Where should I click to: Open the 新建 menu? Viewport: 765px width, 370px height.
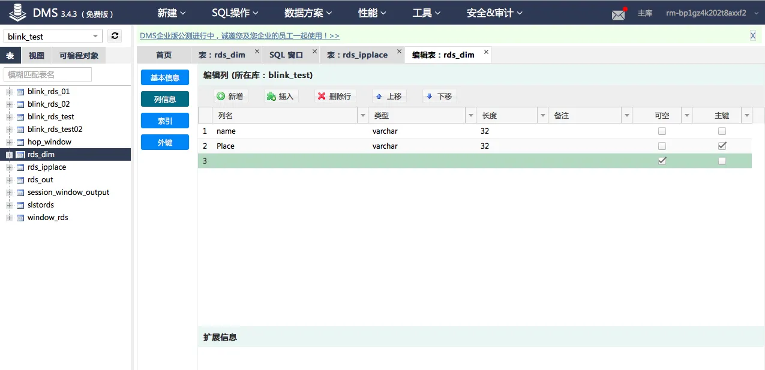tap(172, 13)
